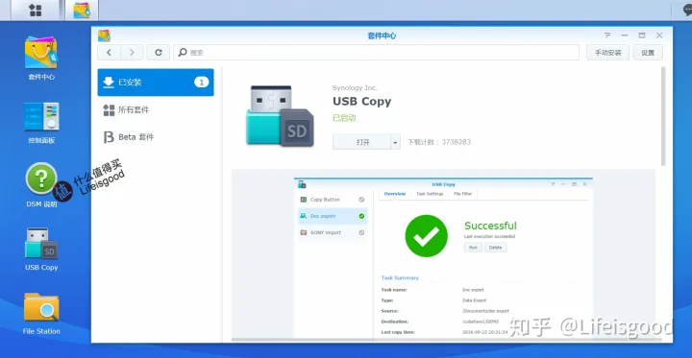Click the USB Copy preview screenshot
The width and height of the screenshot is (692, 358).
click(x=443, y=255)
